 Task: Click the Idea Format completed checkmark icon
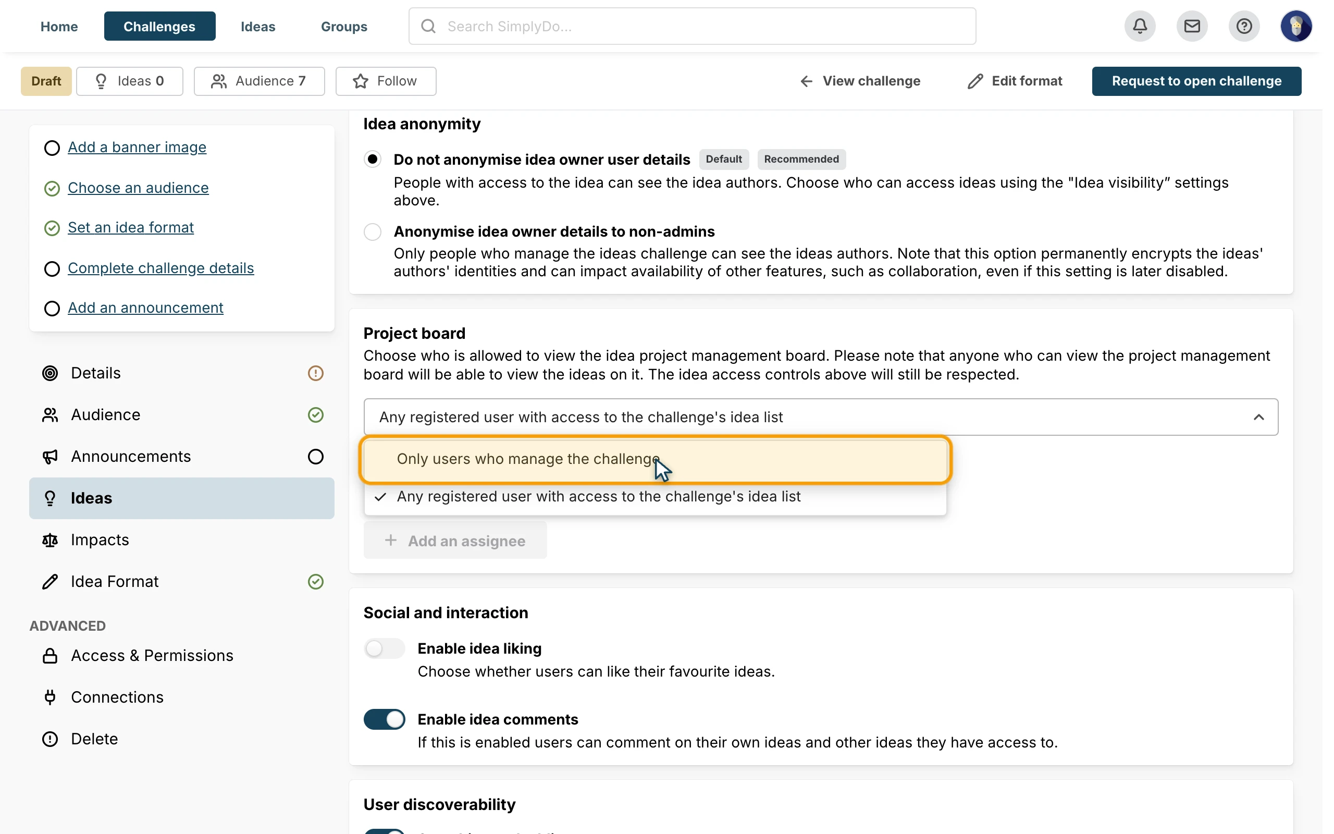315,582
